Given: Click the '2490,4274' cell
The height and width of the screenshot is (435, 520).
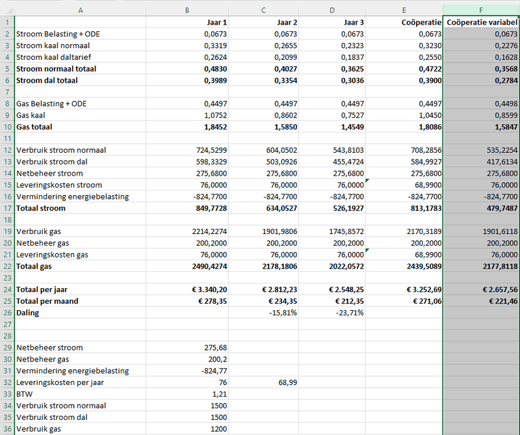Looking at the screenshot, I should [187, 266].
